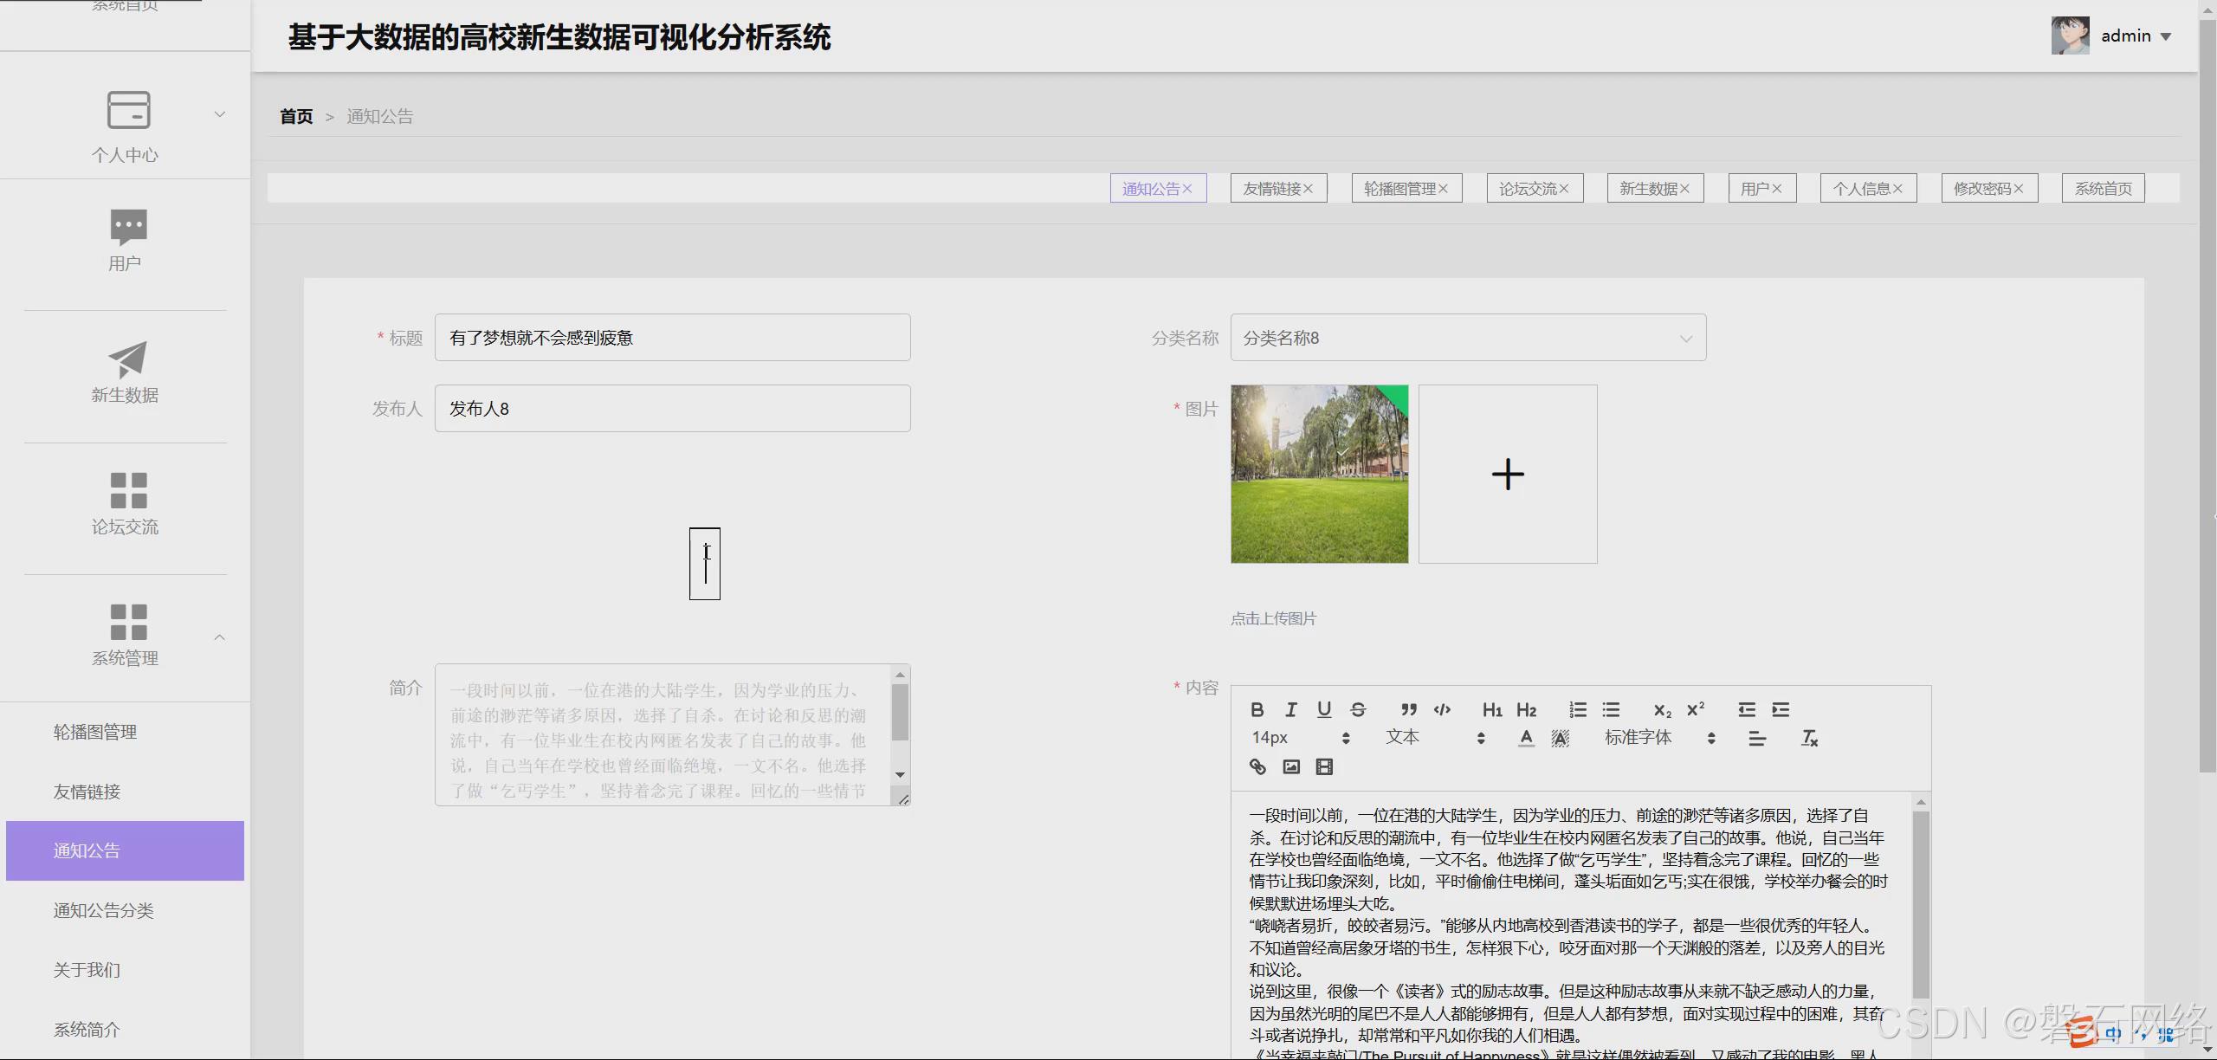
Task: Click the plus box to upload image
Action: (x=1508, y=474)
